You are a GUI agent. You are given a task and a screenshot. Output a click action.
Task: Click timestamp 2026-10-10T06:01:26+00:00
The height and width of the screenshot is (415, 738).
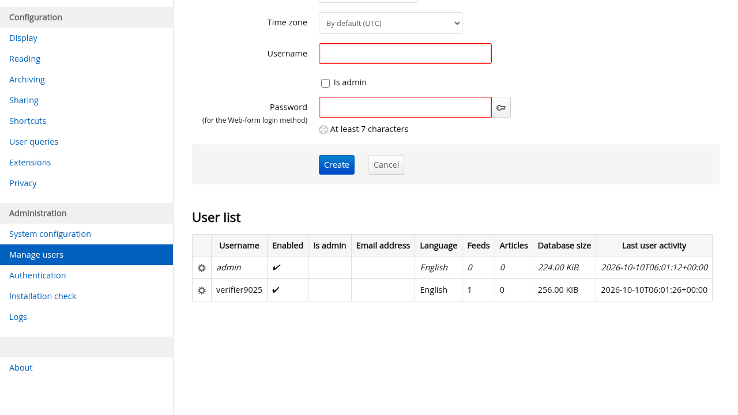point(654,290)
